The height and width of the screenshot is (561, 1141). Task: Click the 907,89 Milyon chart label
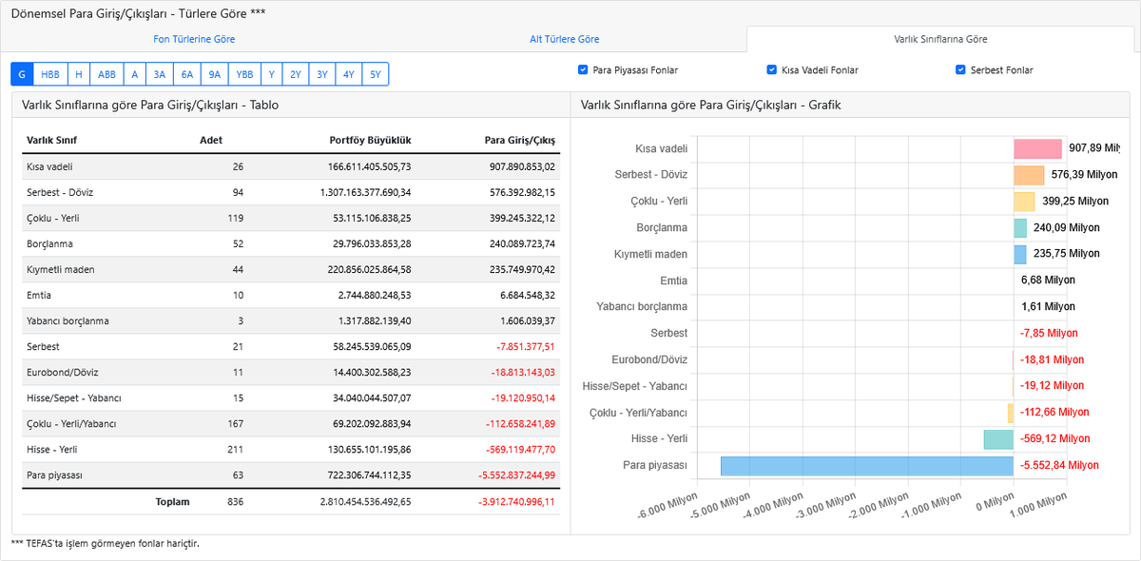[x=1094, y=148]
